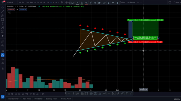Open drawing settings gear in floating toolbar
The height and width of the screenshot is (101, 181).
(x=95, y=3)
